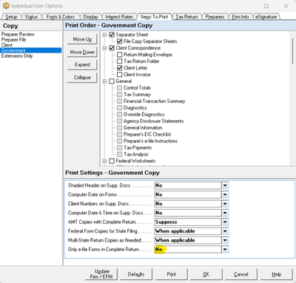This screenshot has width=296, height=283.
Task: Open Multi-State Return Copies dropdown
Action: pyautogui.click(x=225, y=240)
